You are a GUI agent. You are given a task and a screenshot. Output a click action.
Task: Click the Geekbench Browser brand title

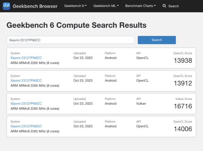pyautogui.click(x=35, y=6)
